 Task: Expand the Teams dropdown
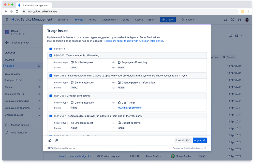(126, 20)
